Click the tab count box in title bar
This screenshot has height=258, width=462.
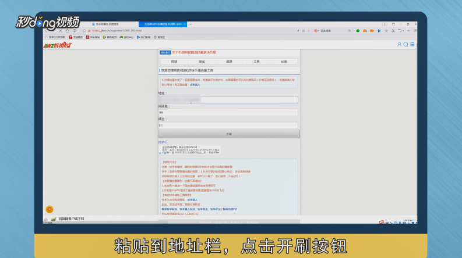[x=385, y=24]
